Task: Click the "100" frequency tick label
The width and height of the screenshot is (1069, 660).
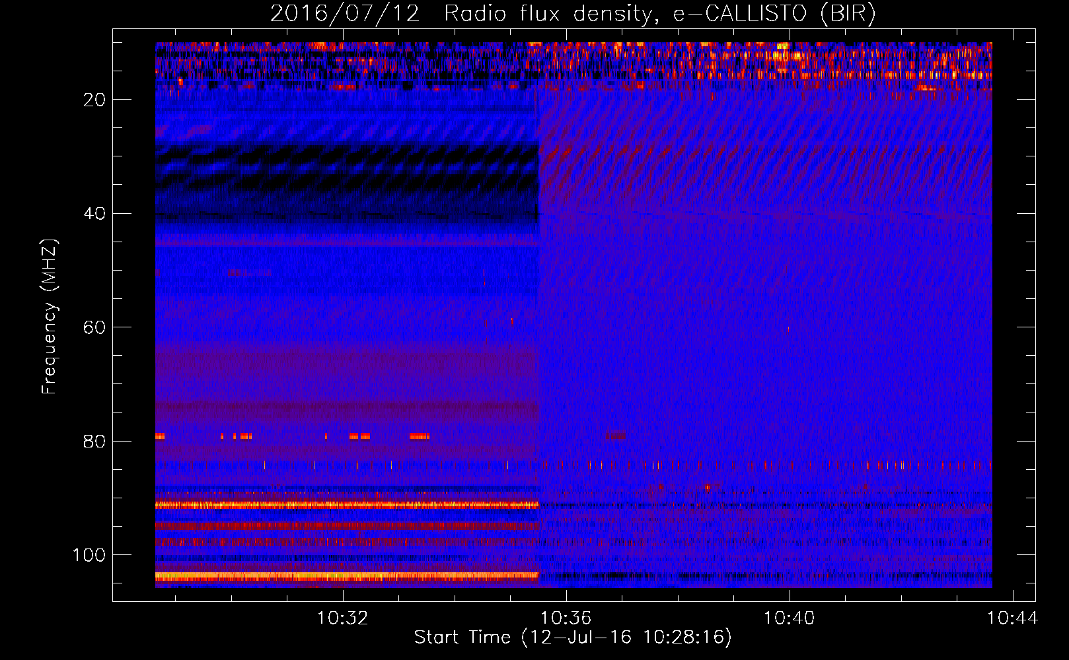Action: [x=90, y=556]
